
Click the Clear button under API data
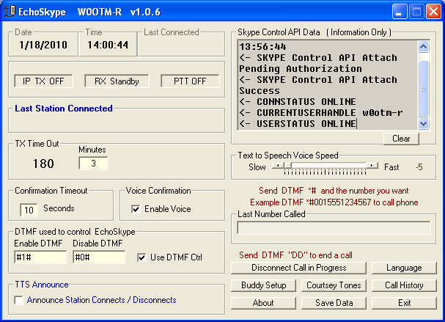[x=401, y=139]
